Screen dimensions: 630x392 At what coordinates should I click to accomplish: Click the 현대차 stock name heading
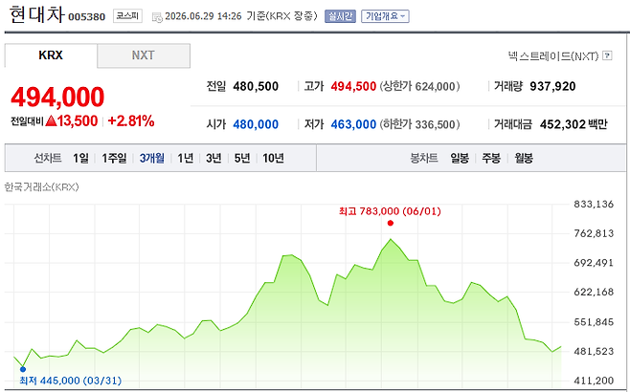(x=36, y=15)
